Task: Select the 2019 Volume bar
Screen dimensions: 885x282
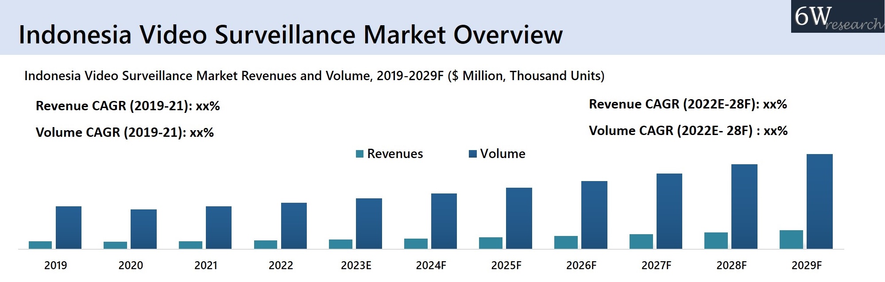Action: (69, 228)
